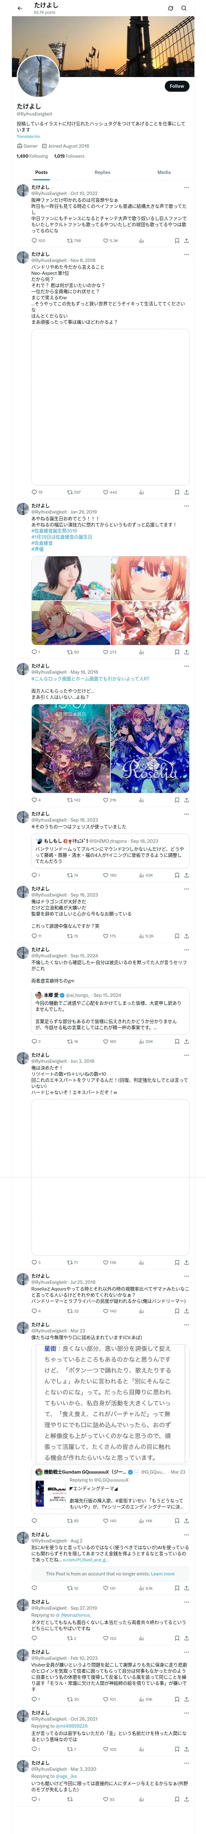The height and width of the screenshot is (1834, 206).
Task: Open search with the magnifier icon
Action: 184,9
